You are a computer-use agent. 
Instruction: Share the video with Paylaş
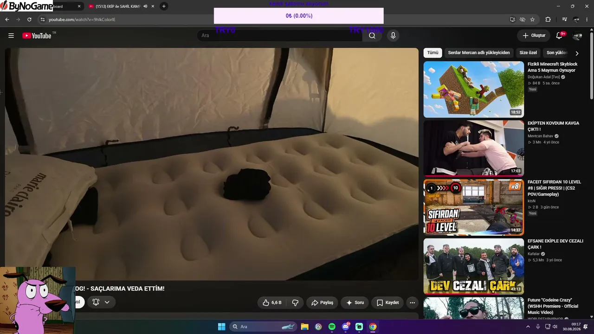322,302
